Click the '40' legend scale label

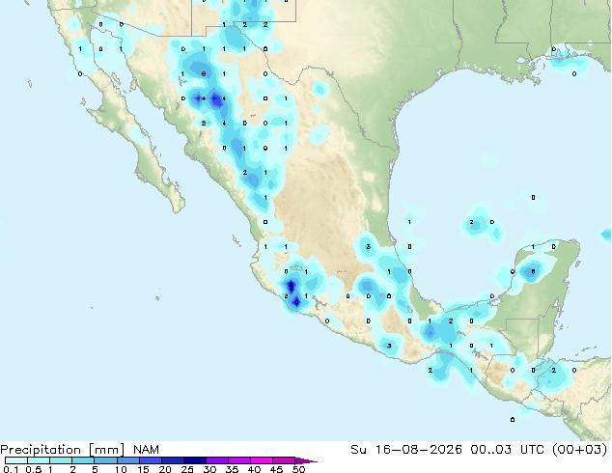254,469
